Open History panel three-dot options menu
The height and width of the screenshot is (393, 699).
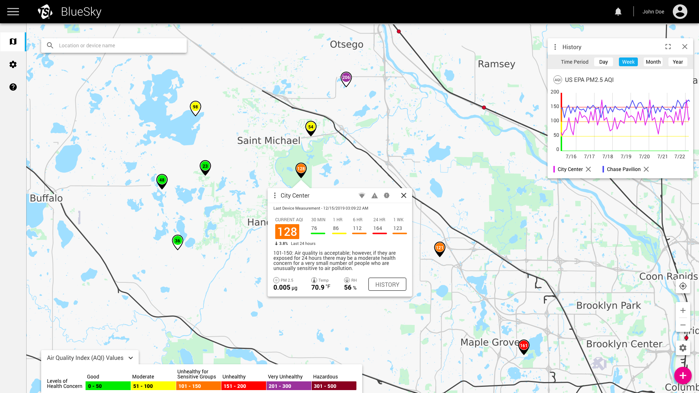click(555, 47)
